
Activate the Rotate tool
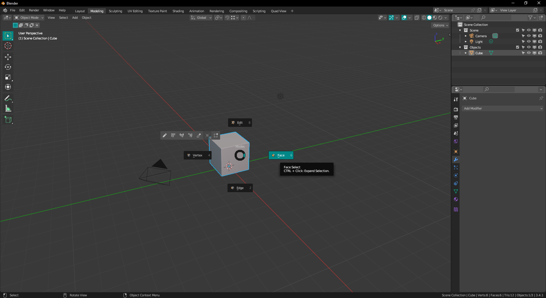coord(8,67)
